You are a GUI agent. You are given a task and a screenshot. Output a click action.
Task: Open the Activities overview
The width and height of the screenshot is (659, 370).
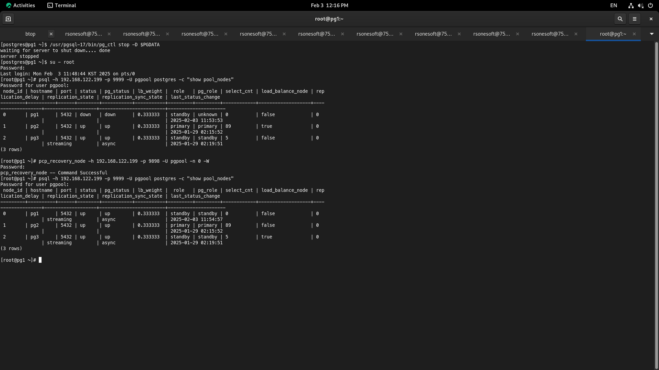[x=21, y=5]
